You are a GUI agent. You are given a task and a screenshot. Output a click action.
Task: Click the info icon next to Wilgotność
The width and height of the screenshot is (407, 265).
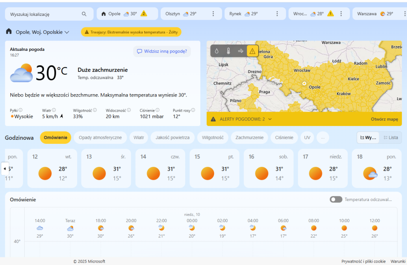click(95, 110)
